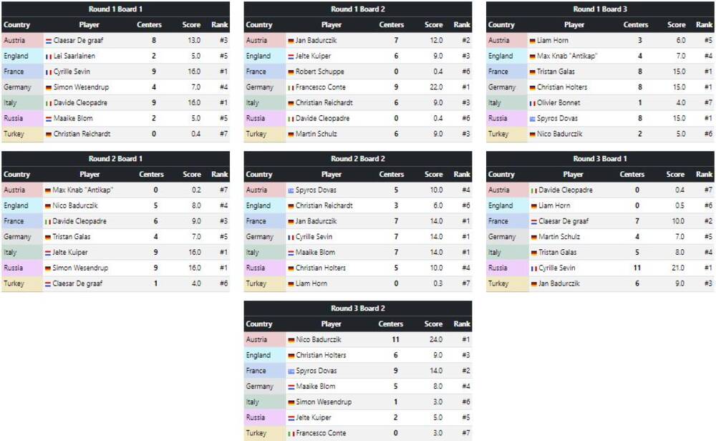Click Maaike Blom's flag in Round 2 Board 2
This screenshot has width=716, height=441.
point(291,253)
